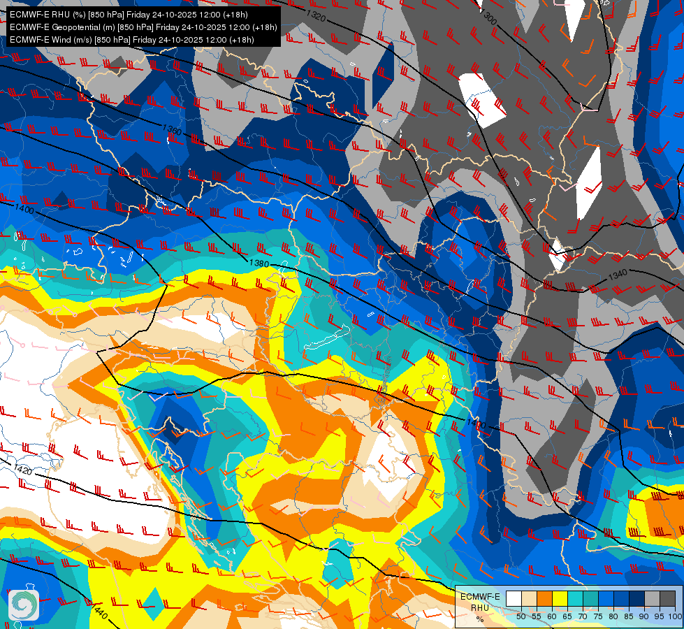The image size is (684, 629).
Task: Click the 1420 geopotential contour label
Action: (23, 470)
